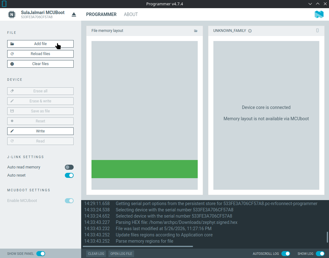
Task: Click the chip icon in the UNKNOWN_FAMILY panel header
Action: [317, 30]
